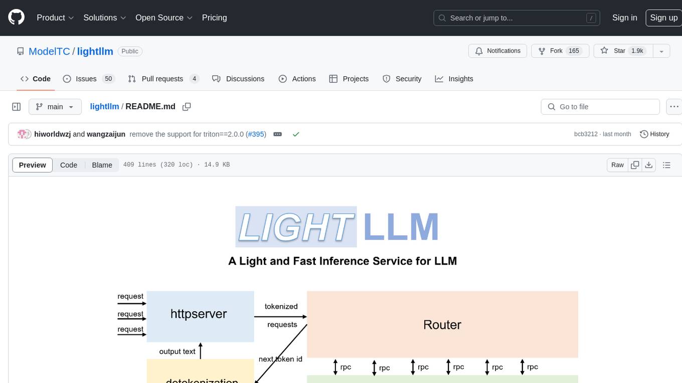Open the README outline icon
The height and width of the screenshot is (383, 682).
point(666,165)
